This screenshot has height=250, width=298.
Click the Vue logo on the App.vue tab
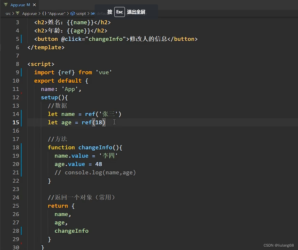click(x=6, y=4)
